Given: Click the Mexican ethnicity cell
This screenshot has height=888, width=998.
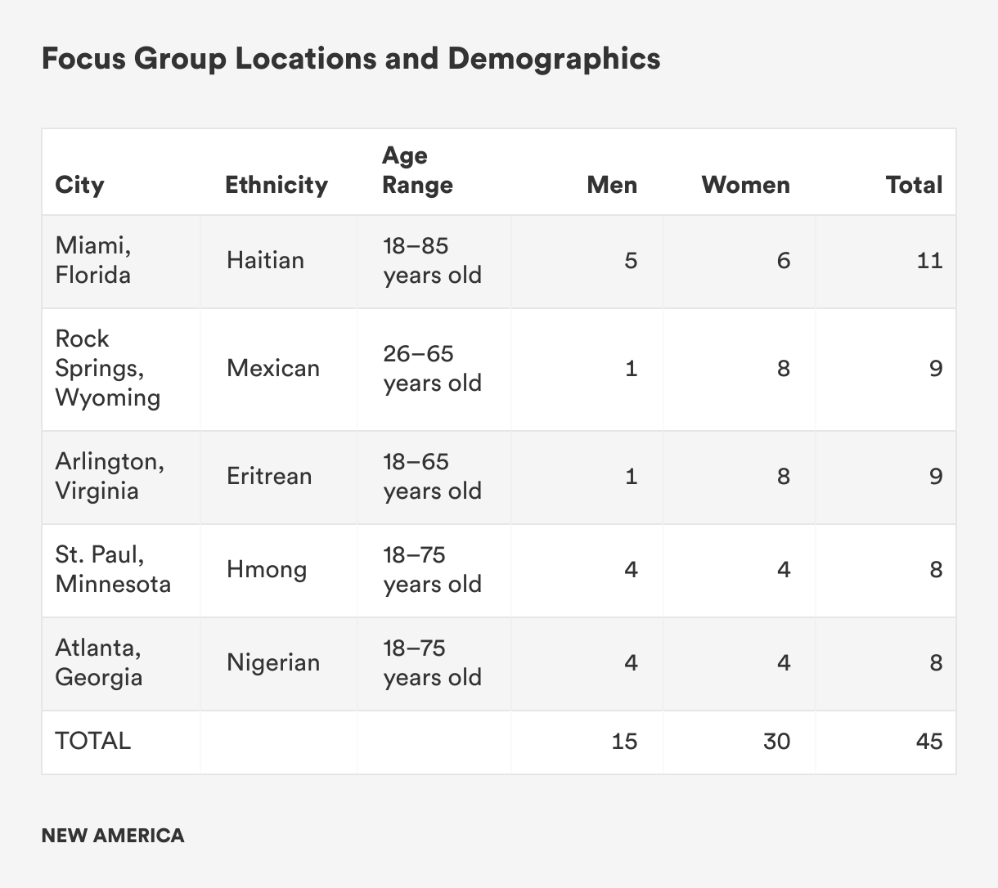Looking at the screenshot, I should coord(273,368).
